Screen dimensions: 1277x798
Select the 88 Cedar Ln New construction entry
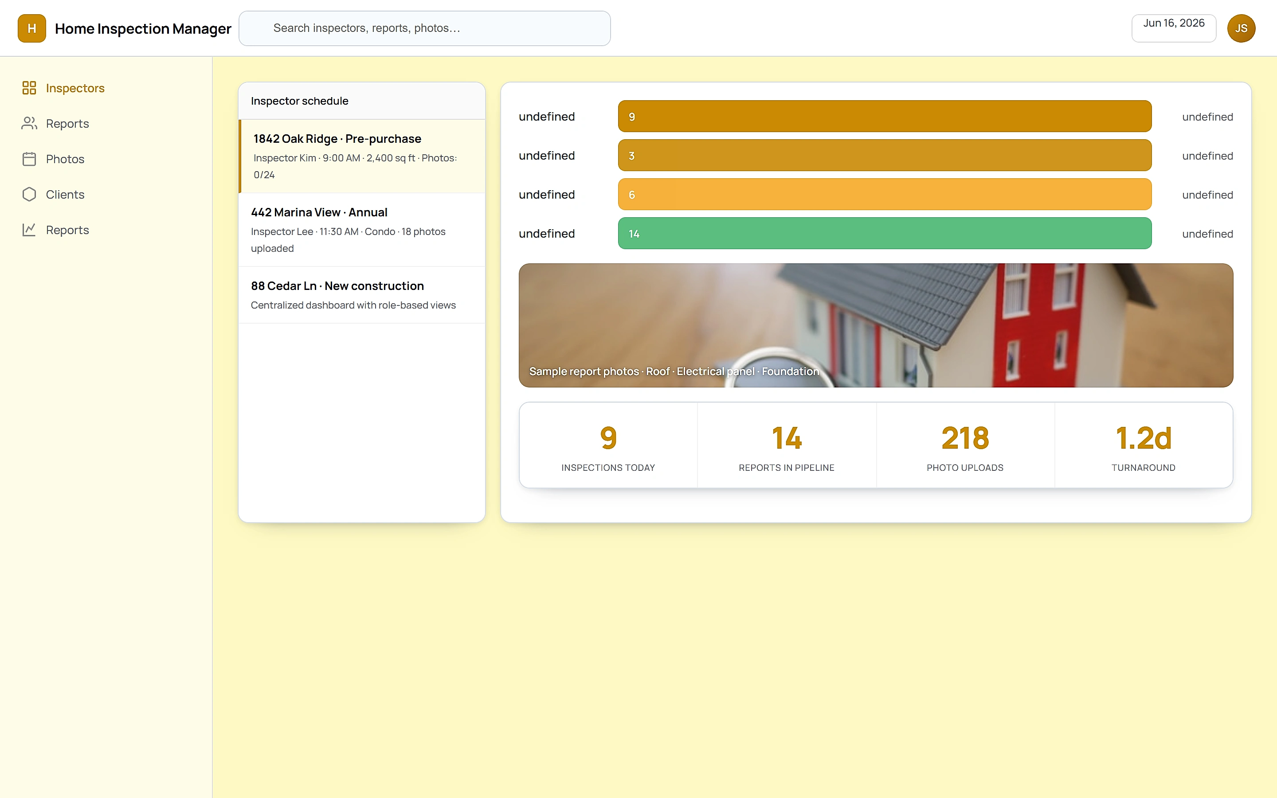(361, 295)
